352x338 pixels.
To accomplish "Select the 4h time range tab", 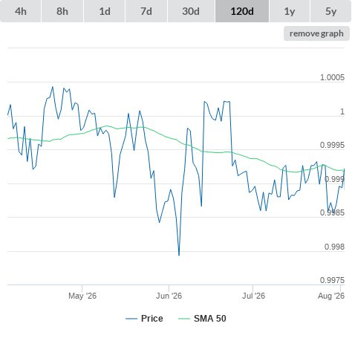I will 21,11.
